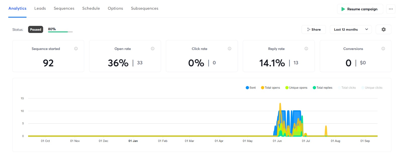Toggle the Sent series in chart legend
The image size is (402, 153).
point(250,88)
